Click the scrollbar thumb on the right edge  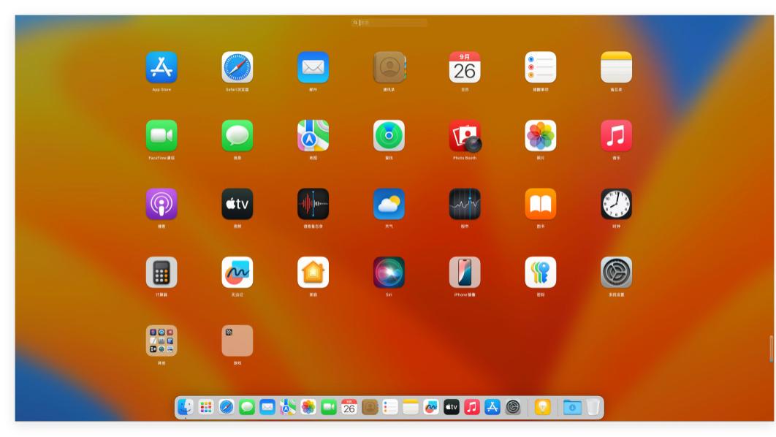(771, 349)
